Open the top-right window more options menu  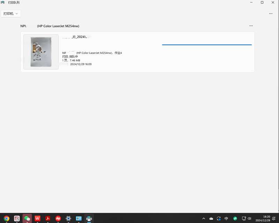(x=271, y=14)
